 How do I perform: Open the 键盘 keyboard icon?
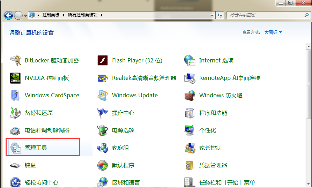15,165
